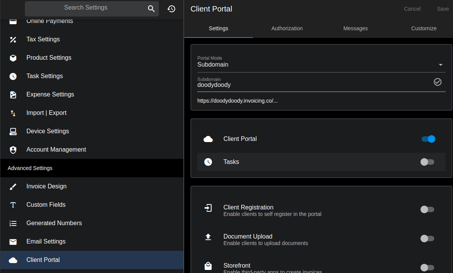Click the Save button
Viewport: 453px width, 273px height.
(x=443, y=9)
